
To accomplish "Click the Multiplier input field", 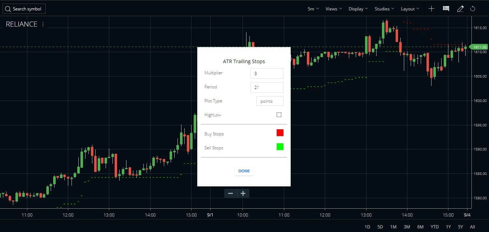I will (x=267, y=73).
